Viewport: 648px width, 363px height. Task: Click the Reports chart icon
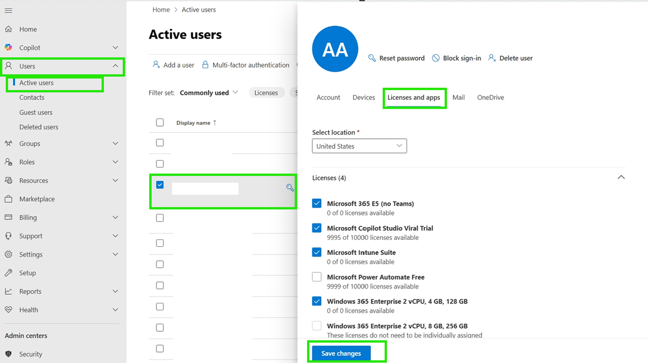(x=8, y=291)
